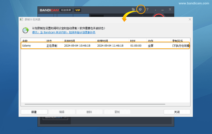Click the 复制 button
The image size is (212, 134).
pos(117,112)
